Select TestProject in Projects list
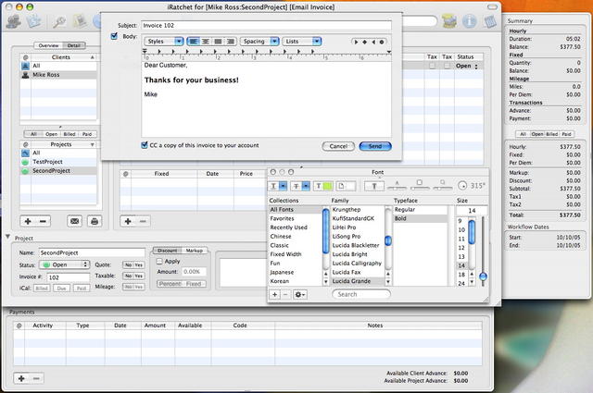 (x=58, y=162)
